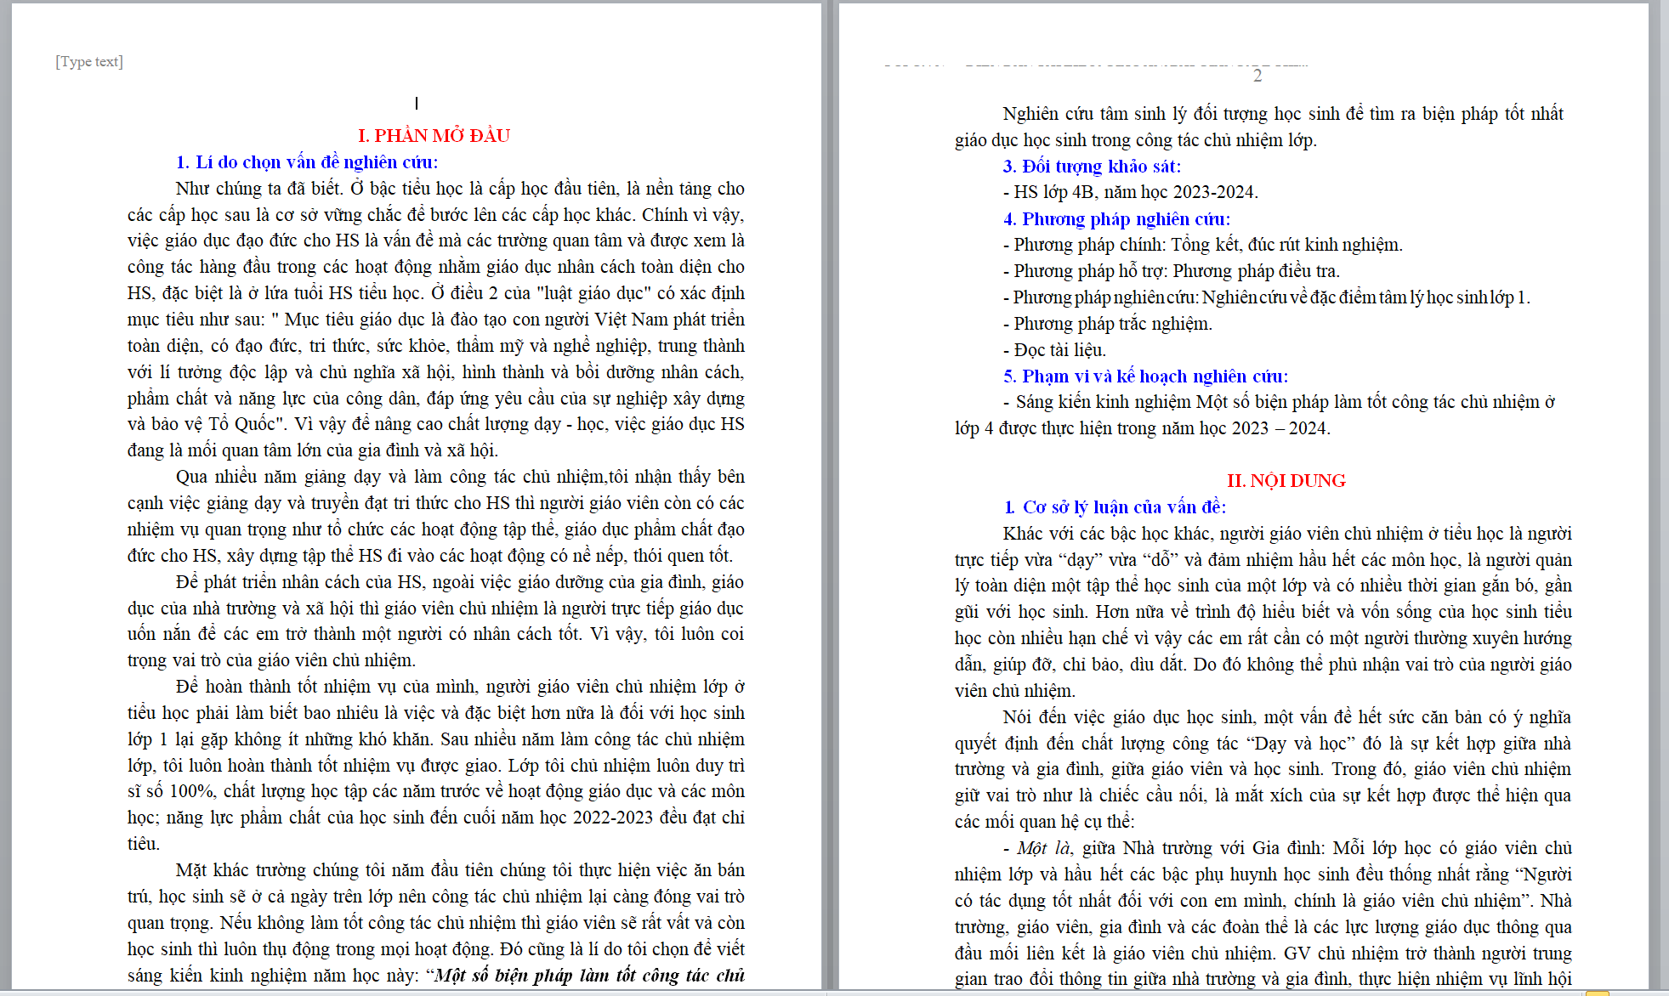Image resolution: width=1669 pixels, height=996 pixels.
Task: Click line '- Đọc tài liệu.'
Action: (x=1054, y=350)
